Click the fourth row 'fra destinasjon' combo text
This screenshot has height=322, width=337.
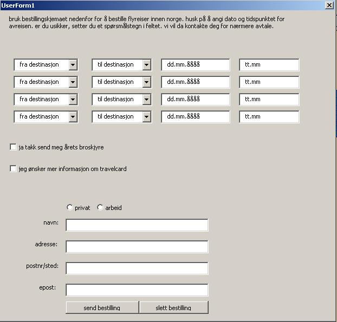(39, 117)
